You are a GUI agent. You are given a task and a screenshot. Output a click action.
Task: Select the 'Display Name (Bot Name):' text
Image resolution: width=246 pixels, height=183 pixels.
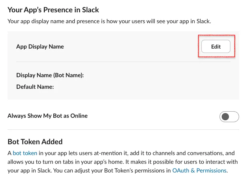tap(50, 75)
